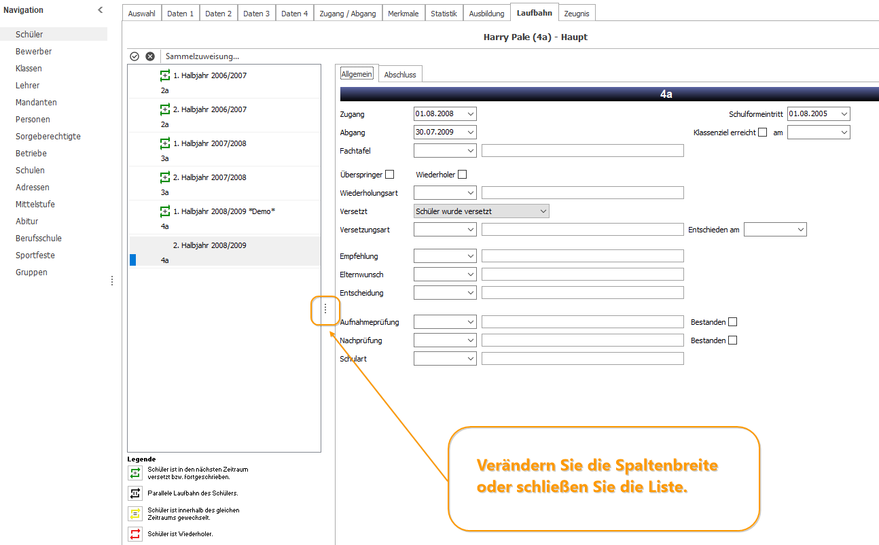Open the Nachprüfung dropdown

[471, 340]
